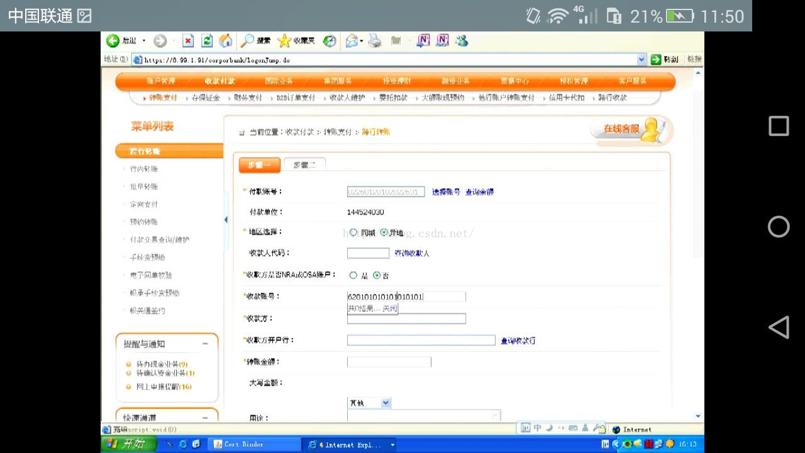Click the green Go arrow beside address bar
805x453 pixels.
tap(656, 59)
